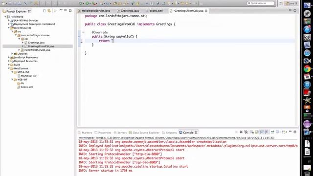Expand the Libraries node
Image resolution: width=313 pixels, height=176 pixels.
(12, 54)
